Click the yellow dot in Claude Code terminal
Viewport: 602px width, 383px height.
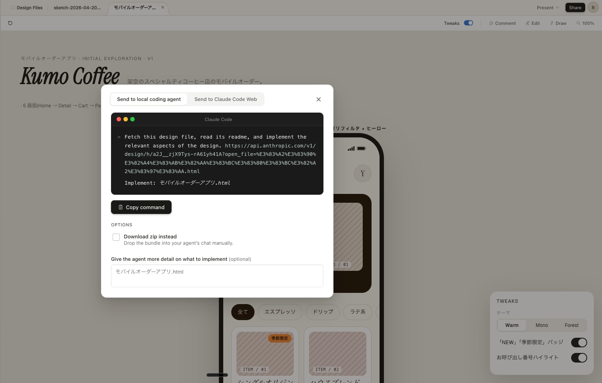tap(125, 119)
